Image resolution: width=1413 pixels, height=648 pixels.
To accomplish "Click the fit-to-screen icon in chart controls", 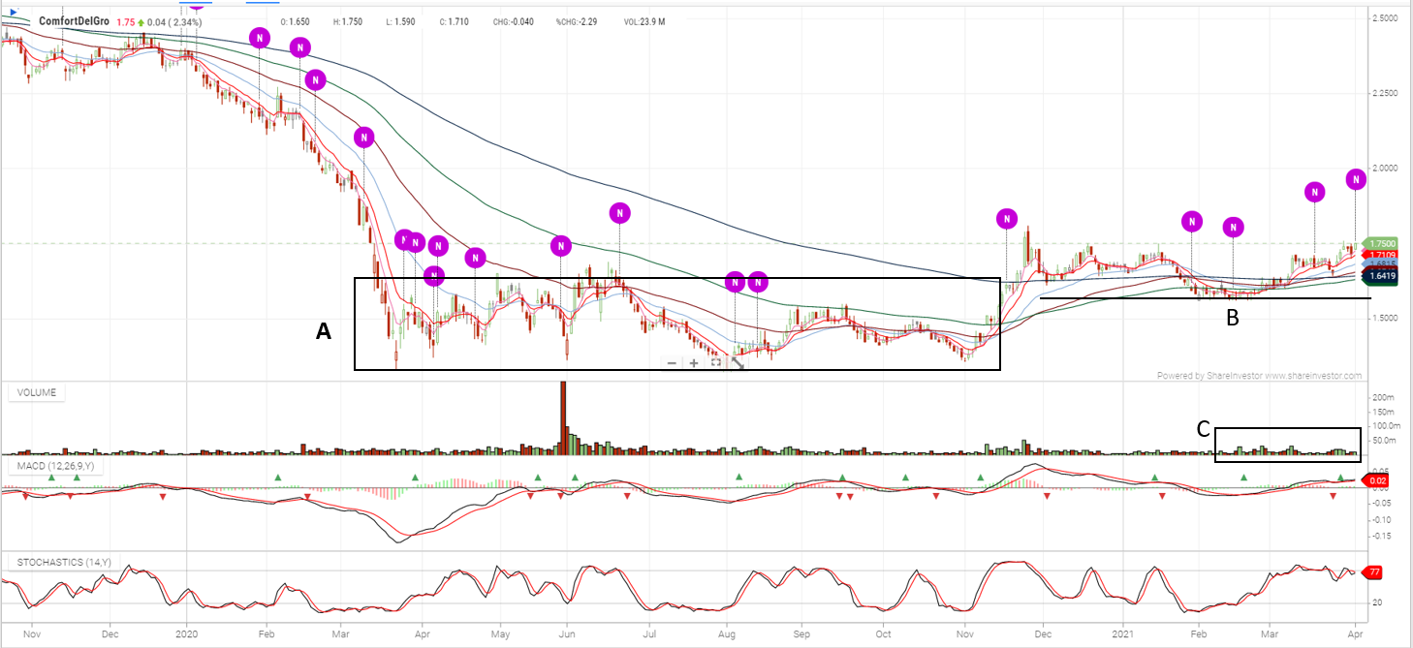I will click(715, 363).
